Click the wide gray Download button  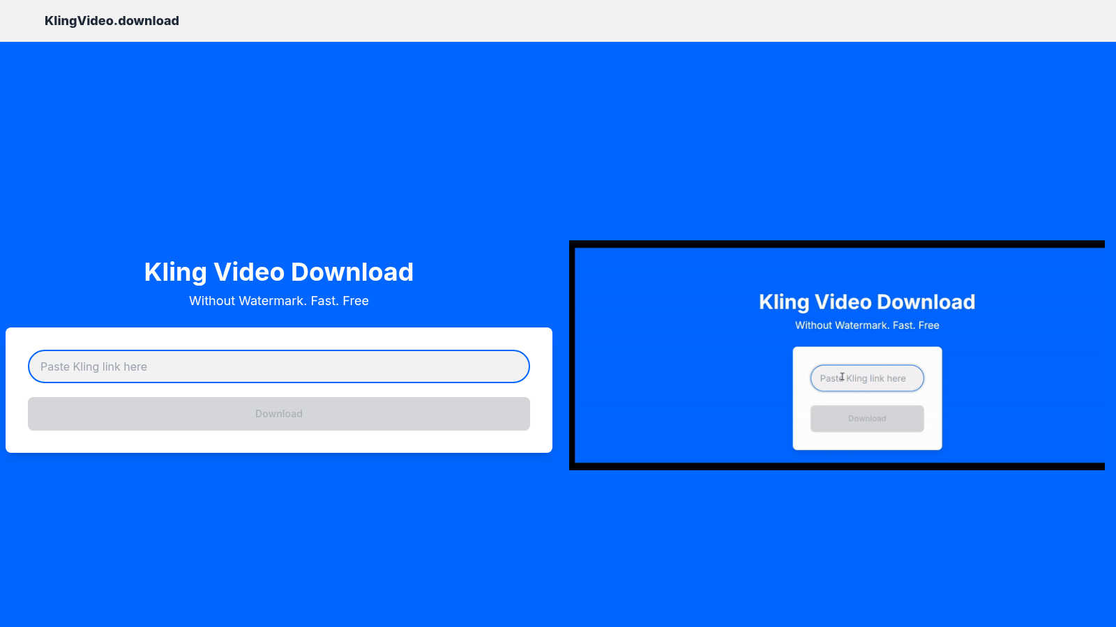click(x=279, y=414)
